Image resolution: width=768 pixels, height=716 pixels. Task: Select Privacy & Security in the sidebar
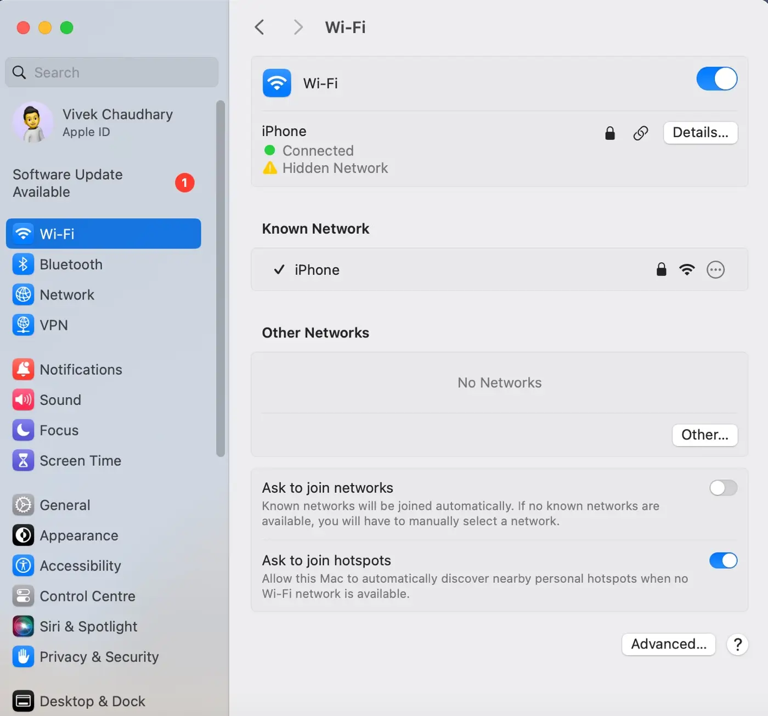pyautogui.click(x=104, y=657)
